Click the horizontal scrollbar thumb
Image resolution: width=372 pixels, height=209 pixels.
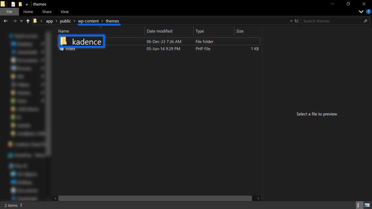pos(155,198)
